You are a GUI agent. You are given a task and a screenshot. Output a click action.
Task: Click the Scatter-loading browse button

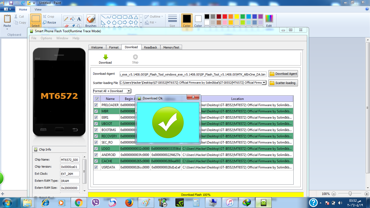click(283, 83)
